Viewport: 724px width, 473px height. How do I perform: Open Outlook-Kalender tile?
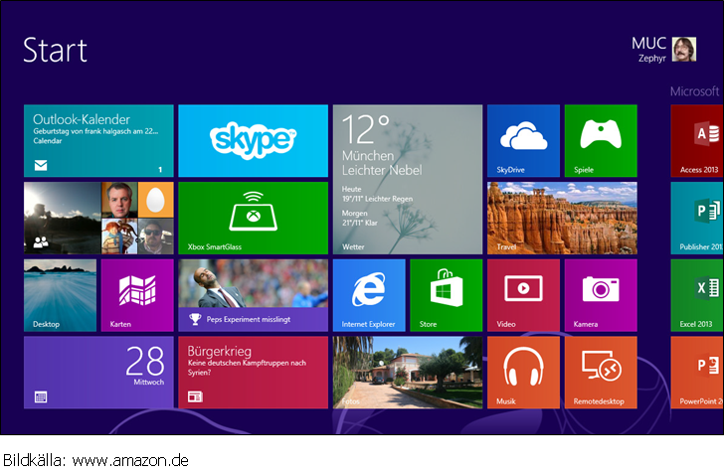point(98,140)
